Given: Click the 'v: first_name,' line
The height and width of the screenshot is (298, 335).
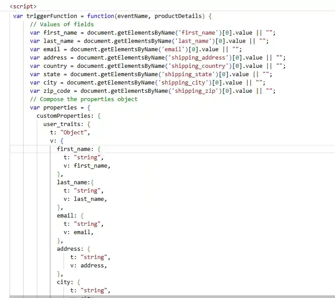Looking at the screenshot, I should click(x=87, y=166).
